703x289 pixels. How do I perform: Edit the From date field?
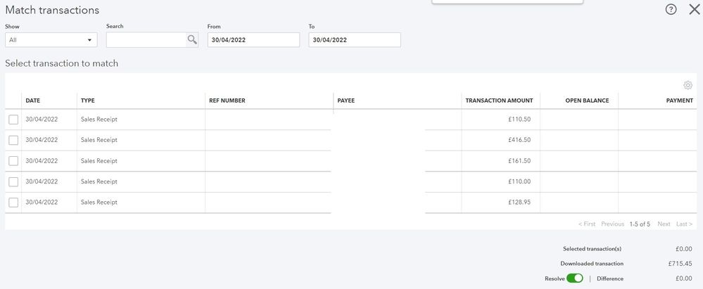(x=253, y=40)
